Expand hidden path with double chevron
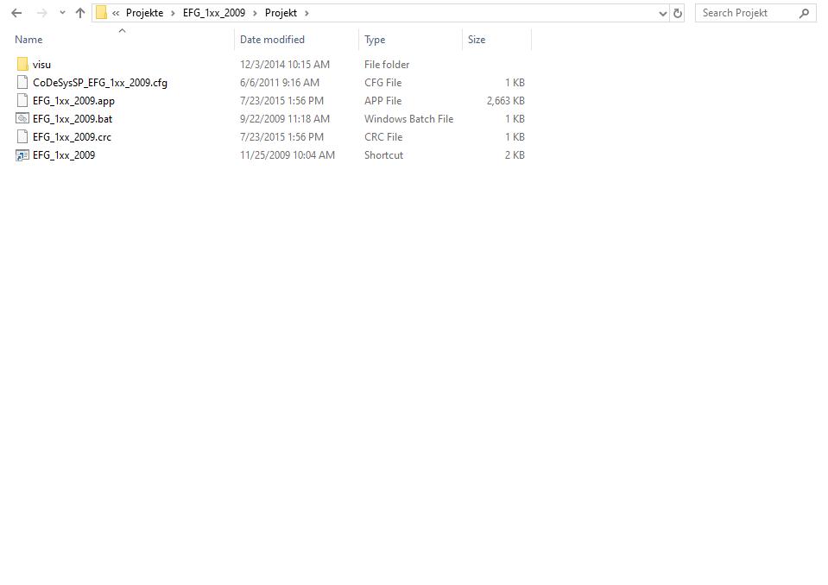 tap(116, 13)
